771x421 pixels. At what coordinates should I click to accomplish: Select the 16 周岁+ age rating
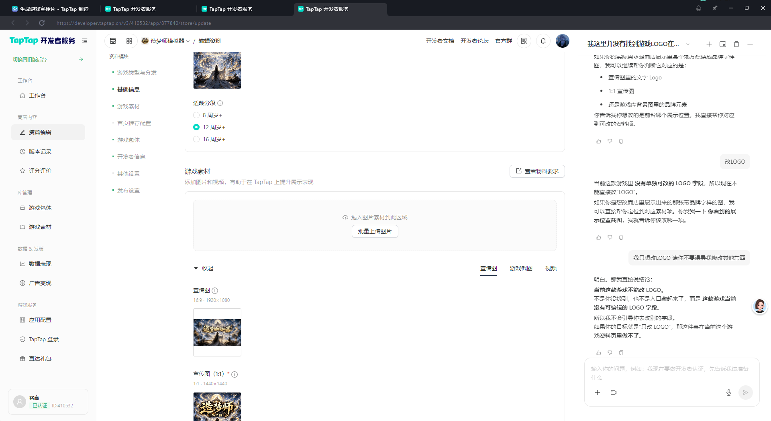[196, 139]
